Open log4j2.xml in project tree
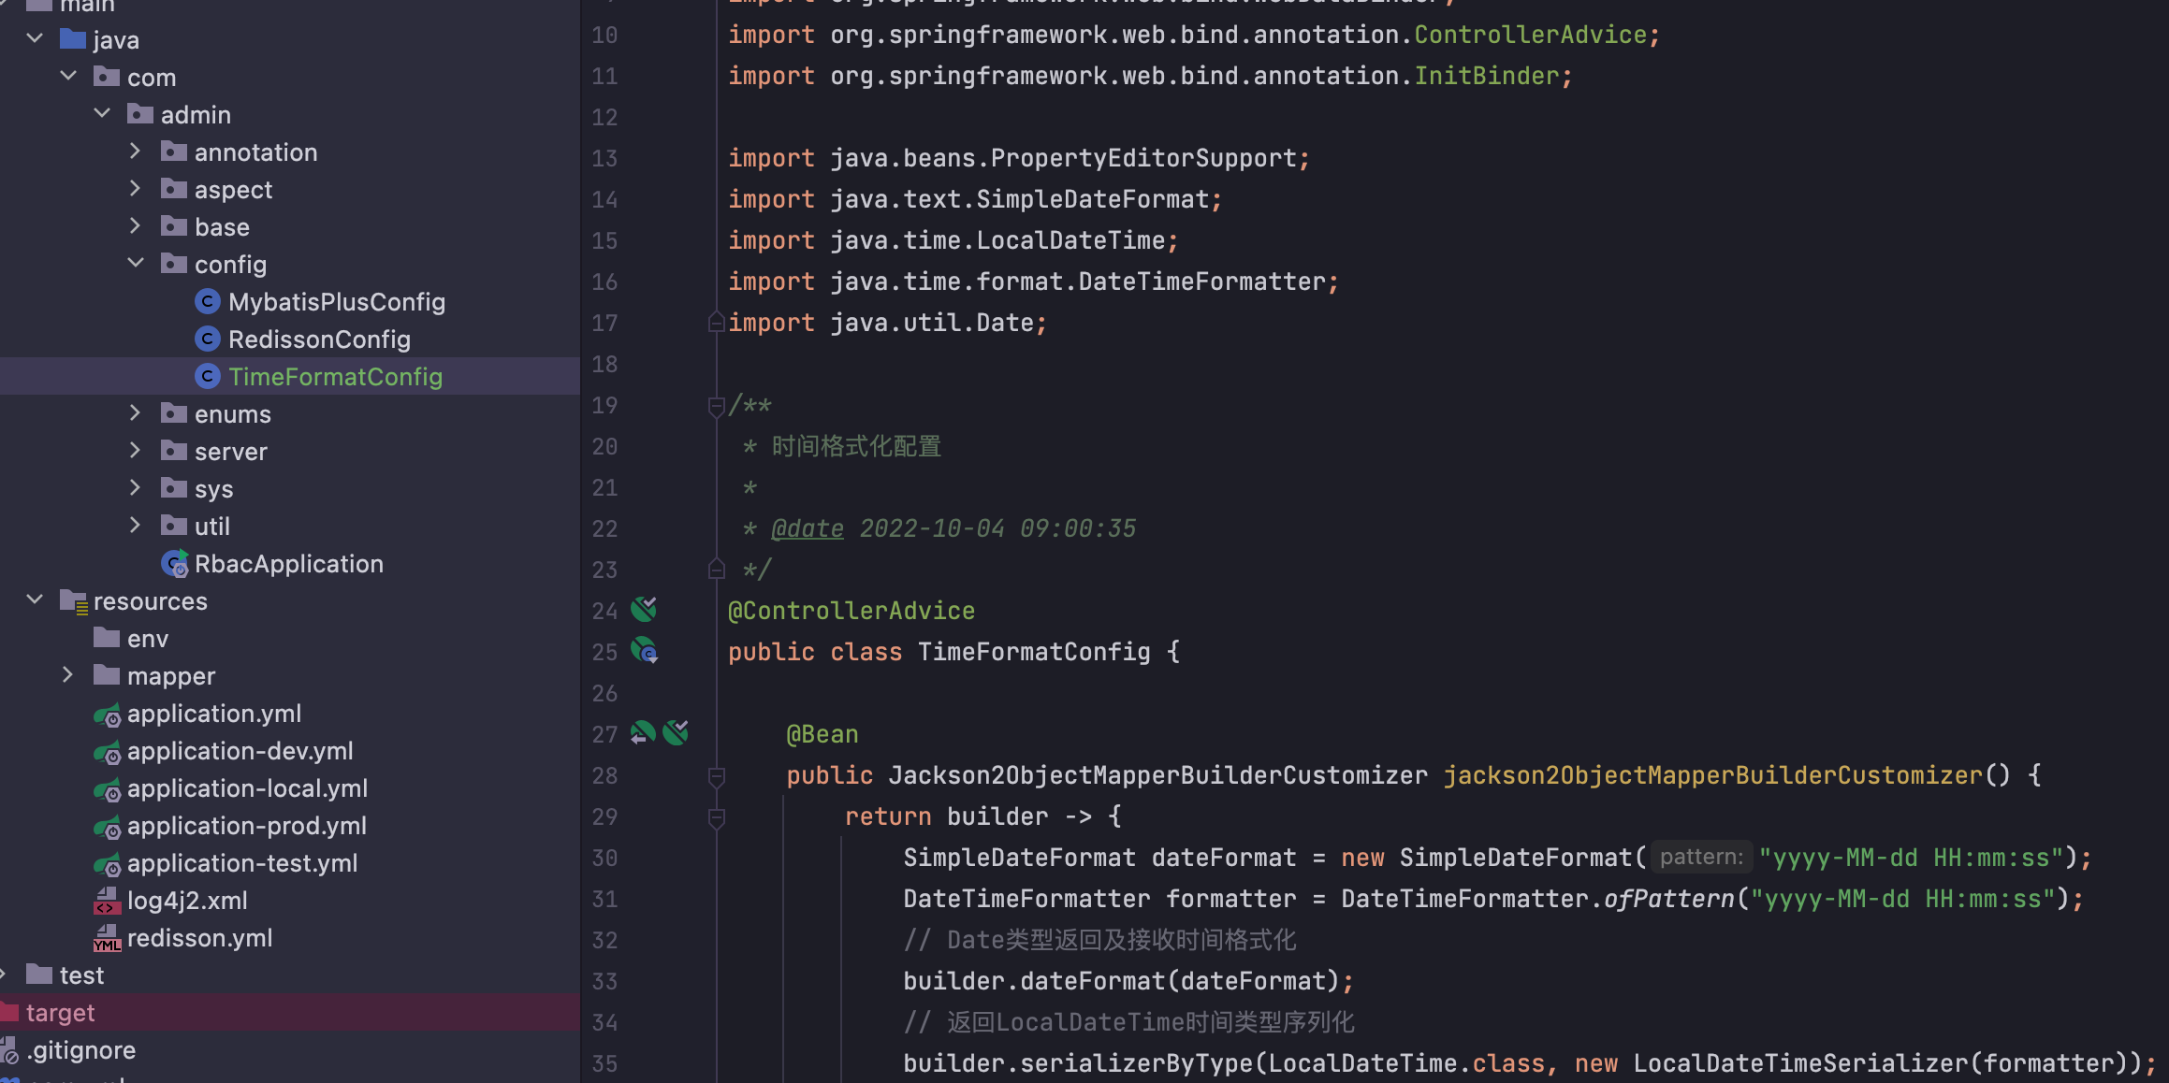This screenshot has height=1083, width=2169. (x=187, y=901)
